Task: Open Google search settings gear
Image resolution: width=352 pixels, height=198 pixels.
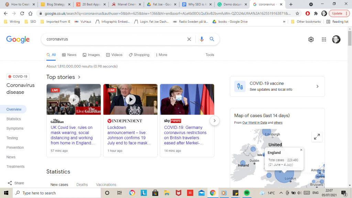Action: 311,40
